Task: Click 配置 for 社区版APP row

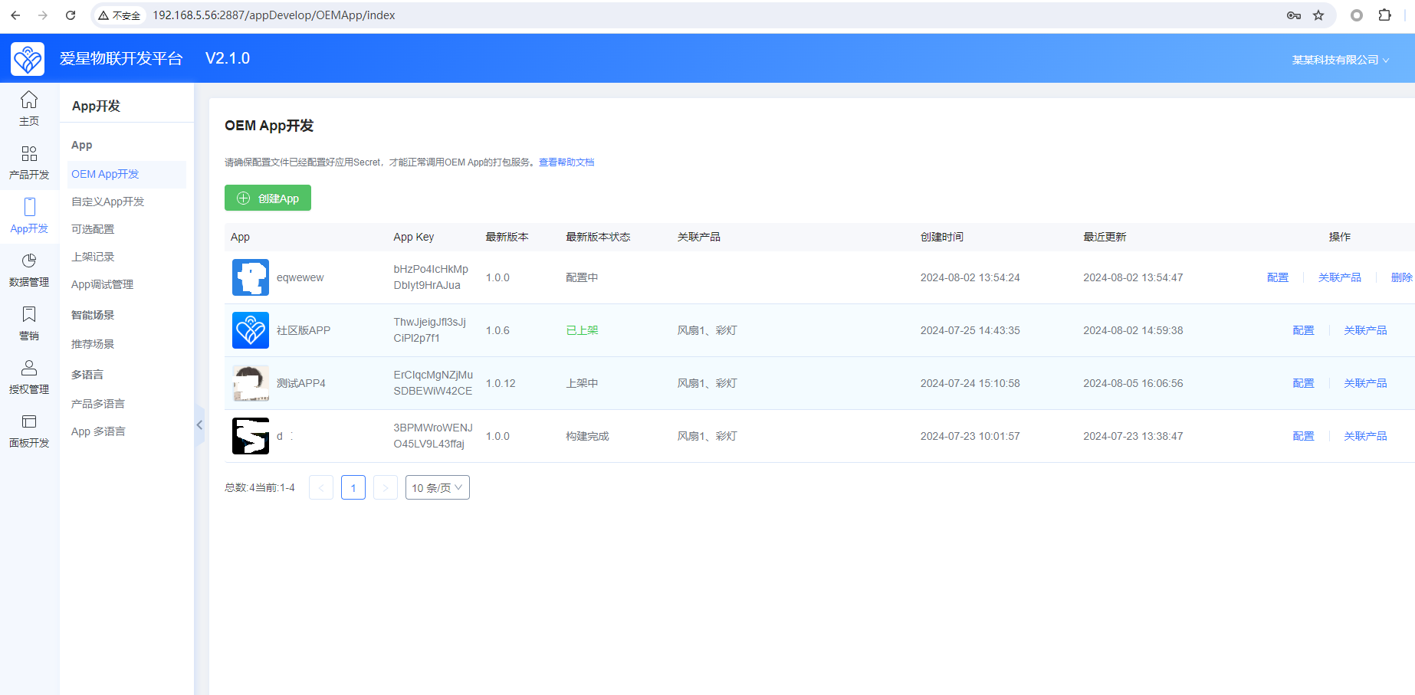Action: click(1303, 330)
